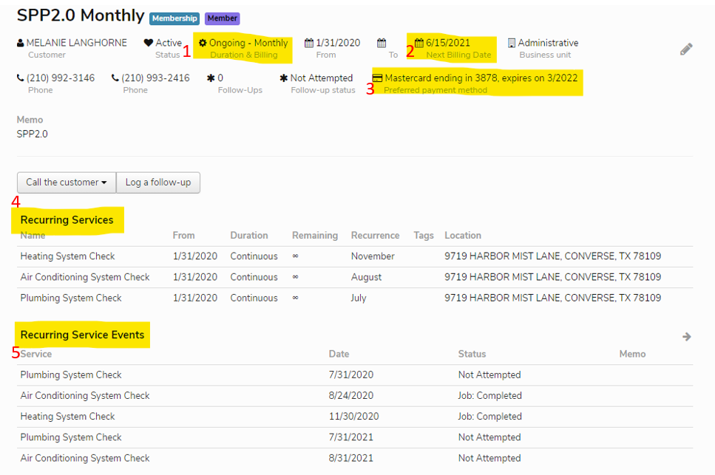Viewport: 715px width, 475px height.
Task: Click the building icon beside Administrative
Action: [512, 44]
